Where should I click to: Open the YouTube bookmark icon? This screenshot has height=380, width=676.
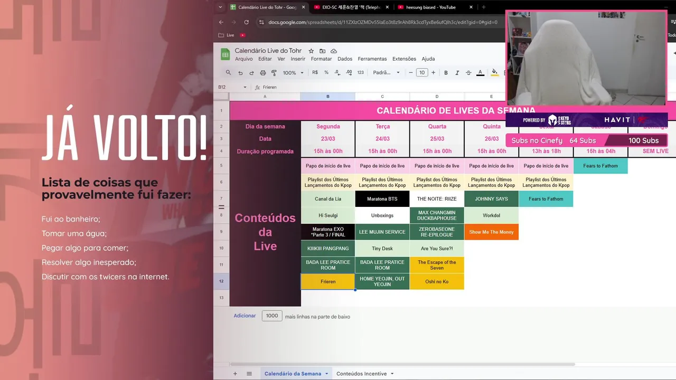[242, 35]
